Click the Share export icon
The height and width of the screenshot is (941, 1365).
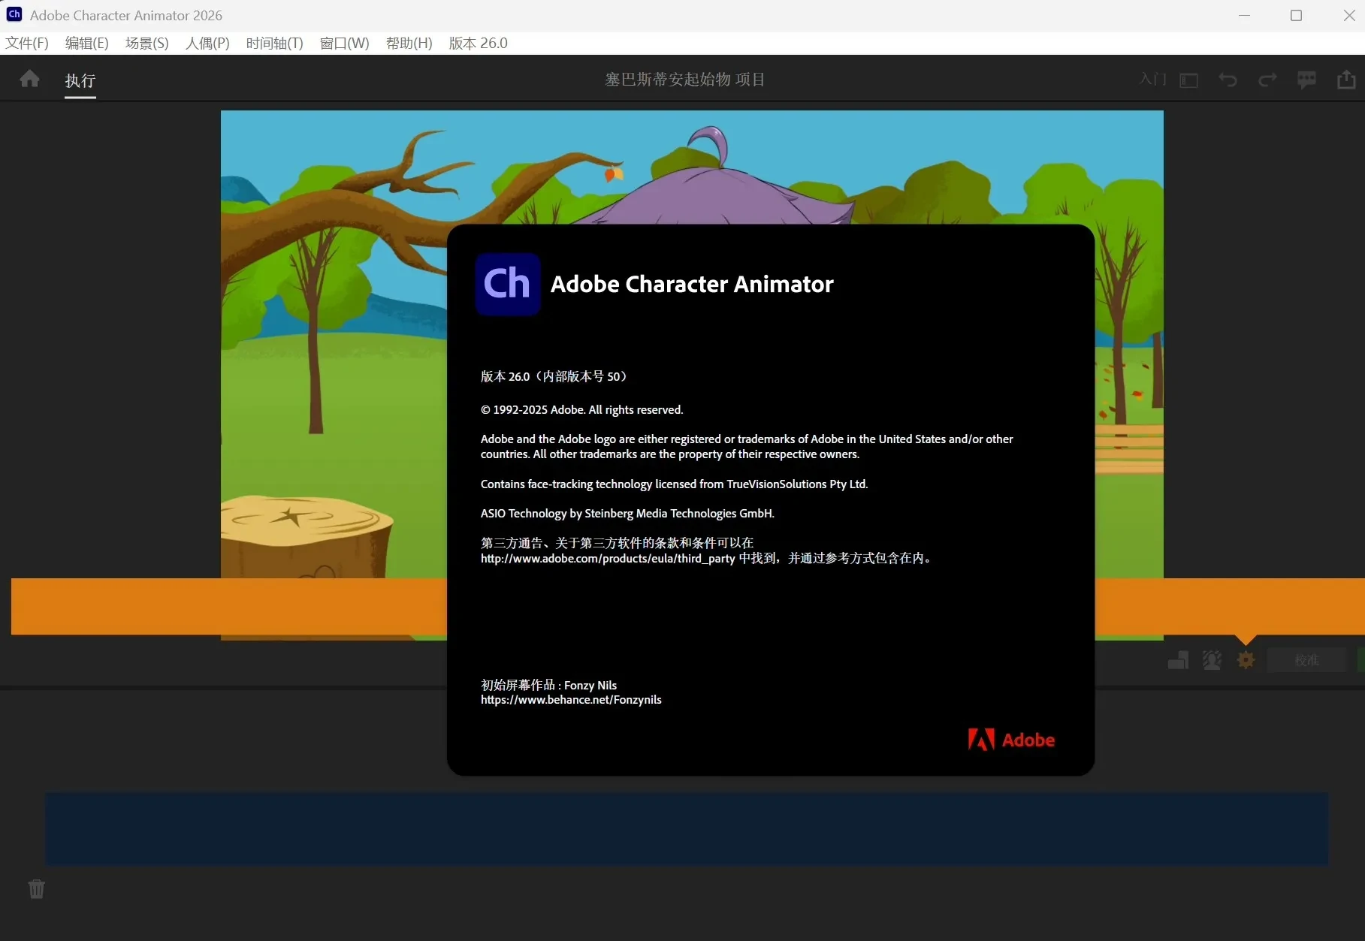(1346, 79)
